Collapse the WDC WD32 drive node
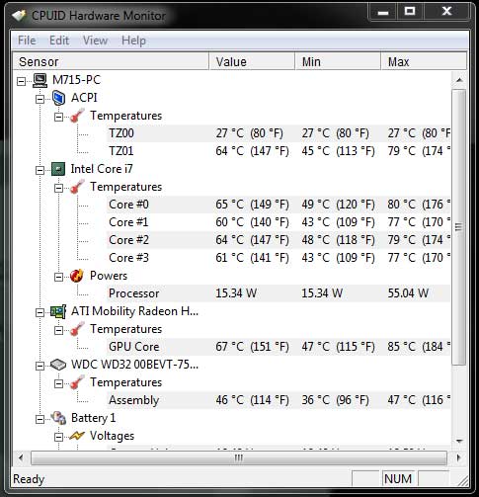The height and width of the screenshot is (497, 479). pyautogui.click(x=40, y=366)
